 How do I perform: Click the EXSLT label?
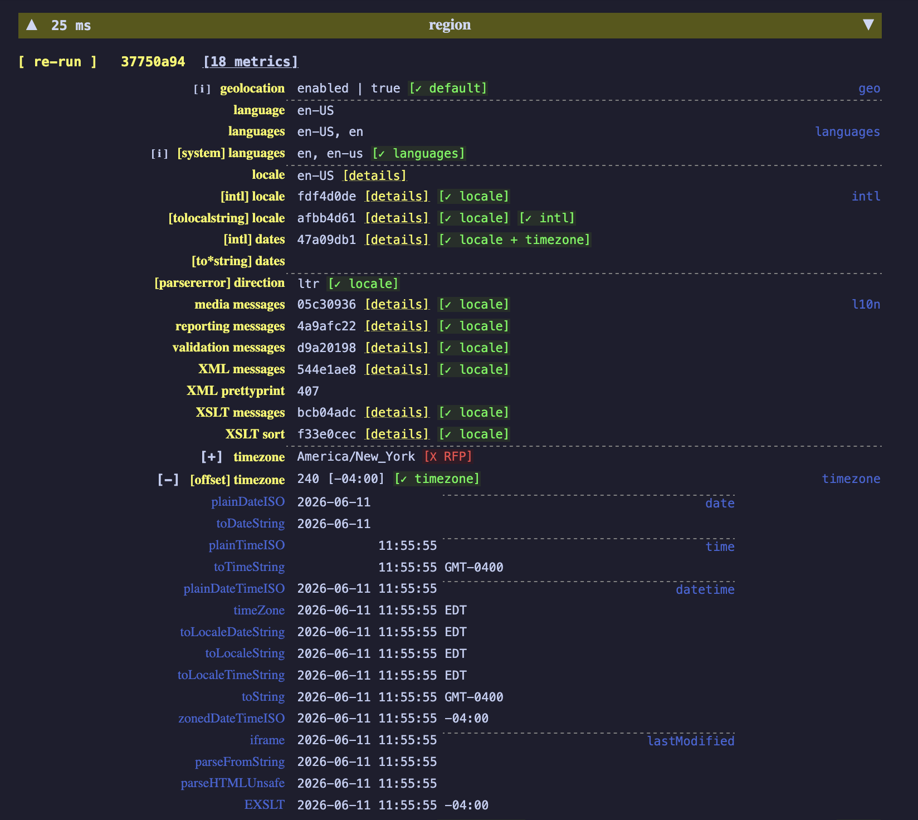pos(265,805)
